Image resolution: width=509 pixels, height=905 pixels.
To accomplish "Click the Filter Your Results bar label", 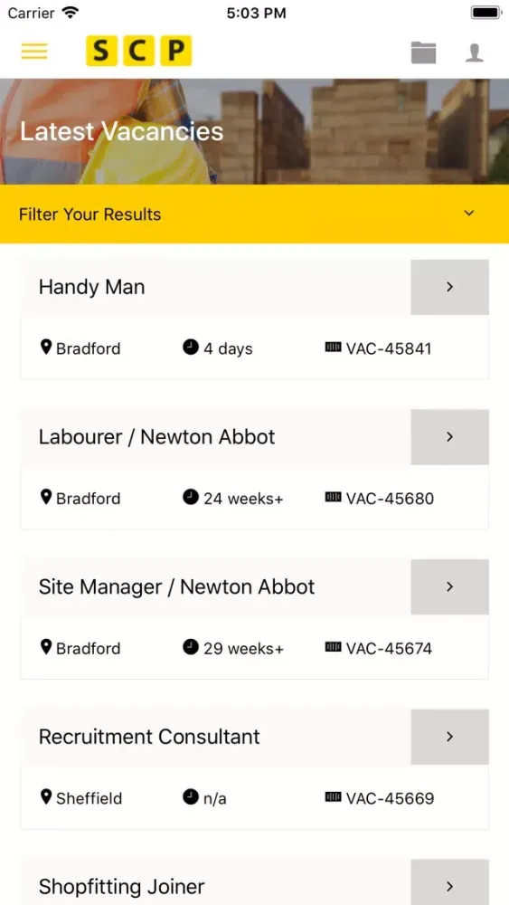I will click(x=90, y=214).
